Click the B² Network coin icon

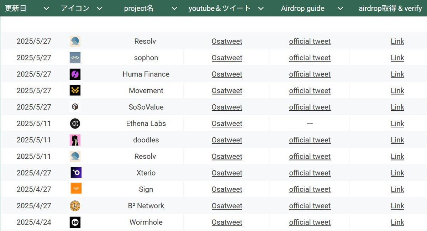(x=75, y=206)
